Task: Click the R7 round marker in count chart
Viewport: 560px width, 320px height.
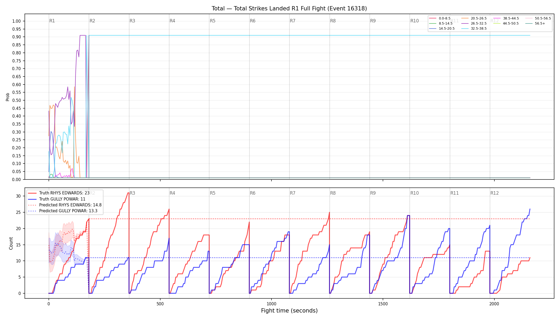Action: point(293,193)
